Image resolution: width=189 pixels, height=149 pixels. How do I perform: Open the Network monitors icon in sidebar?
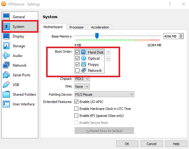pos(6,65)
